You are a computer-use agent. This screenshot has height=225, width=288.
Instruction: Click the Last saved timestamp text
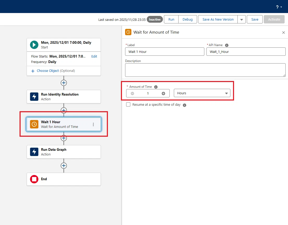point(122,20)
